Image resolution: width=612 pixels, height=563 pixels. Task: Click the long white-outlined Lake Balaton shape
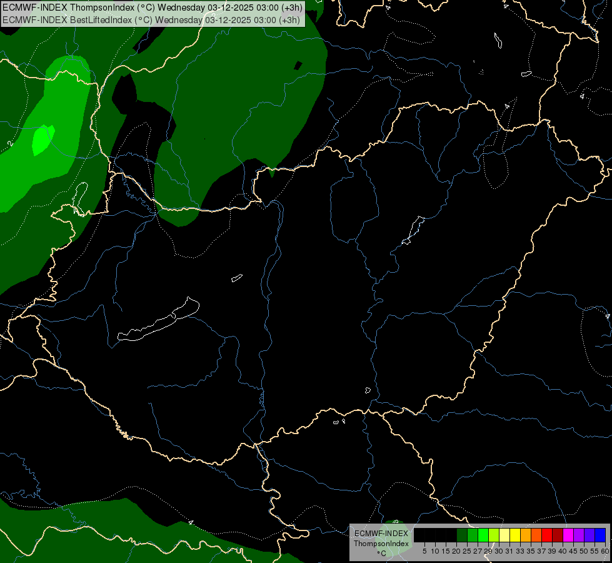[x=158, y=320]
